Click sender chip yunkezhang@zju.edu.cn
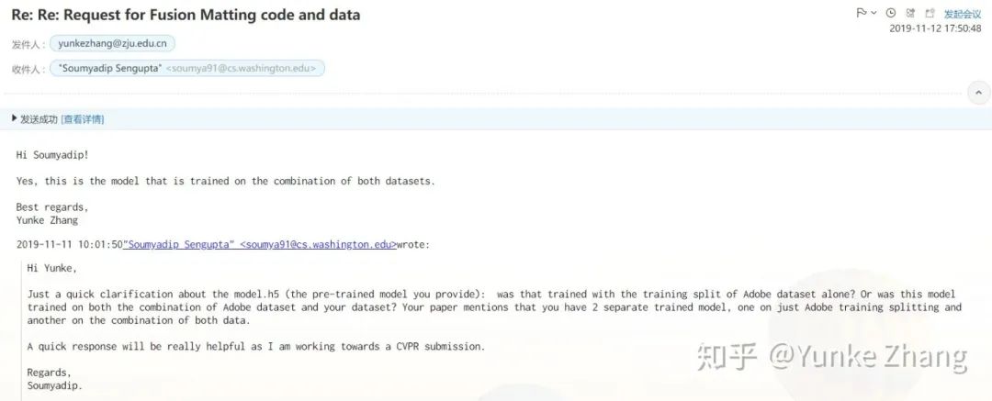The image size is (992, 401). pyautogui.click(x=111, y=43)
